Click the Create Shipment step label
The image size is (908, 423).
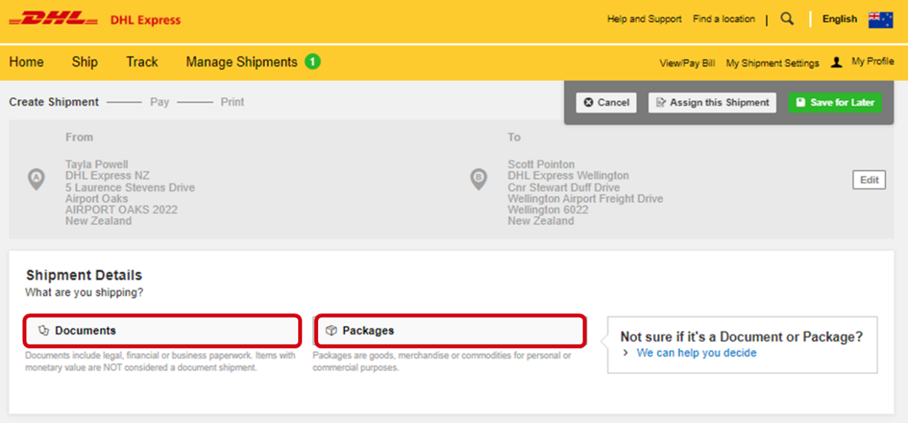(x=54, y=102)
